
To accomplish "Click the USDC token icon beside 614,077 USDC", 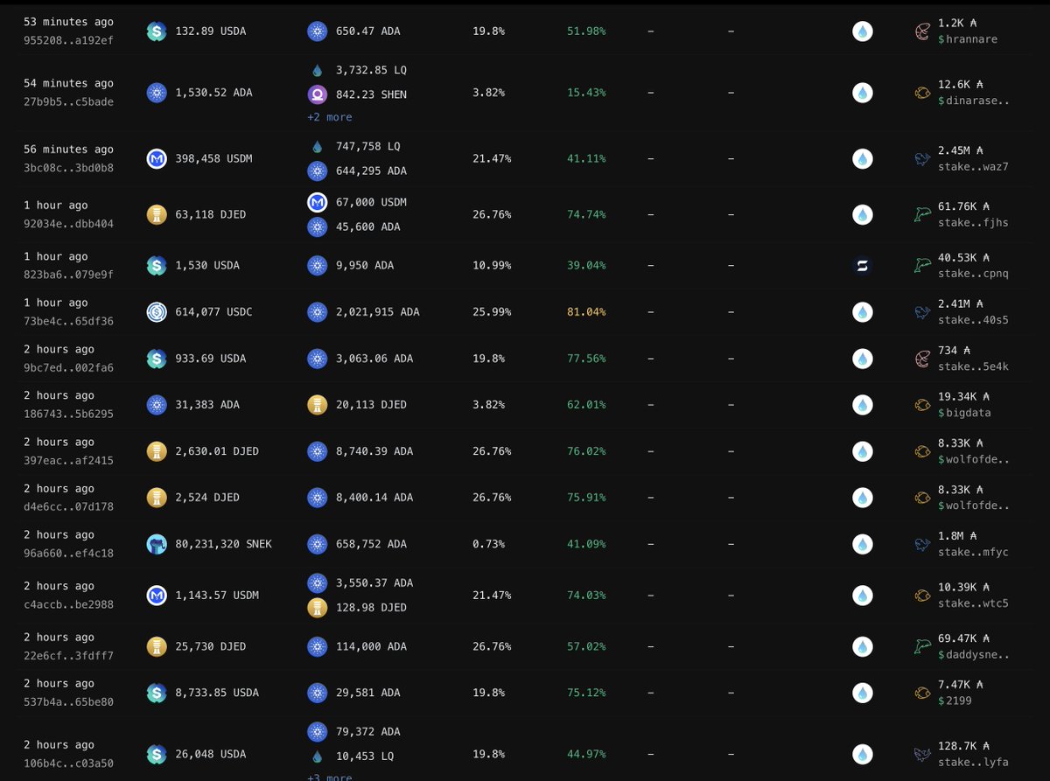I will click(157, 312).
